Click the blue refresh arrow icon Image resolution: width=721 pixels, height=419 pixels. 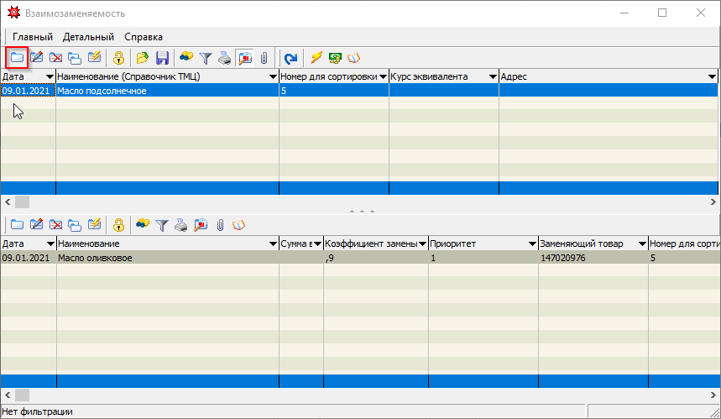[290, 58]
